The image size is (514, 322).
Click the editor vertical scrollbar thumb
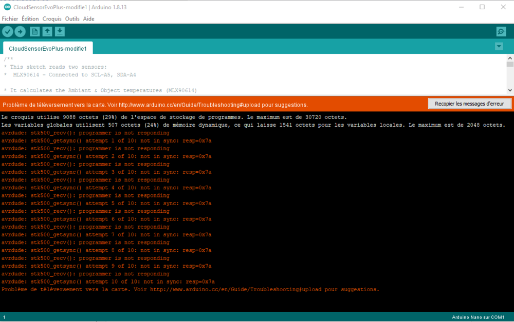click(510, 64)
